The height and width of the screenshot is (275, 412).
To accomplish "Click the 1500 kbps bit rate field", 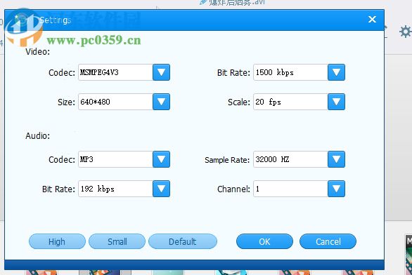I will 290,72.
